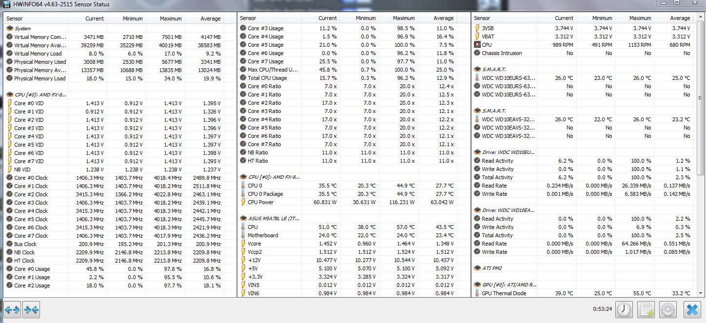Select the Drive: WDC WD10EU group header
Image resolution: width=706 pixels, height=323 pixels.
tap(583, 152)
